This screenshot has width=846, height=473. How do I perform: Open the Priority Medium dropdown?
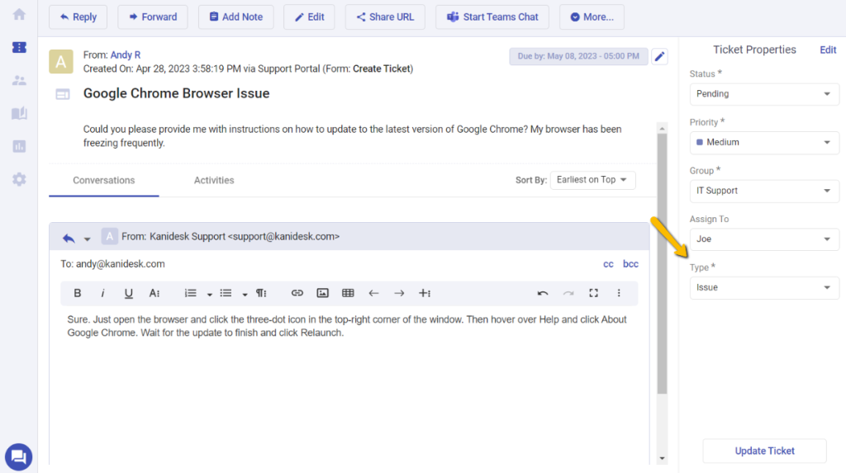click(764, 142)
